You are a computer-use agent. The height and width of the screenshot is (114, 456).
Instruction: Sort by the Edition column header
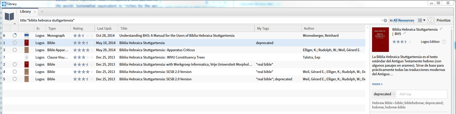40,28
